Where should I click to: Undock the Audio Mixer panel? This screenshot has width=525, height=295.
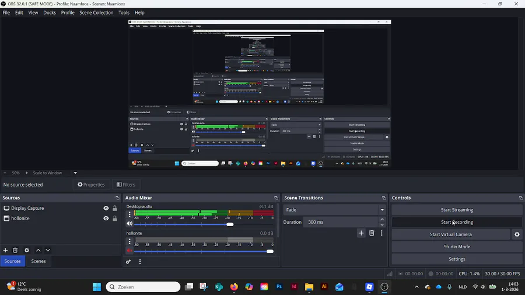coord(276,198)
